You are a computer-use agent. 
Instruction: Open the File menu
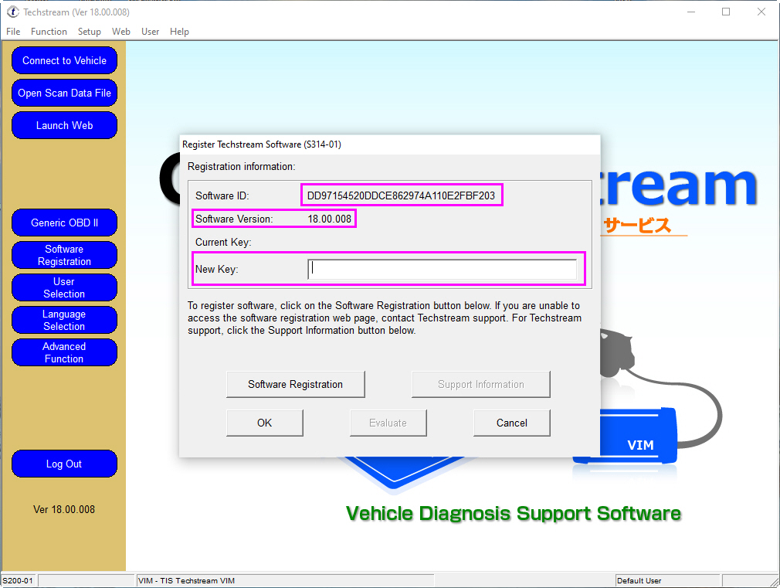click(13, 32)
